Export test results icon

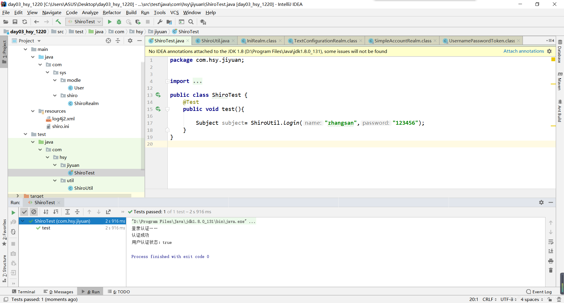click(x=108, y=212)
